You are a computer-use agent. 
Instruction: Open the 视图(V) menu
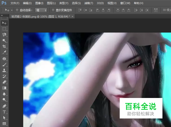tap(112, 3)
